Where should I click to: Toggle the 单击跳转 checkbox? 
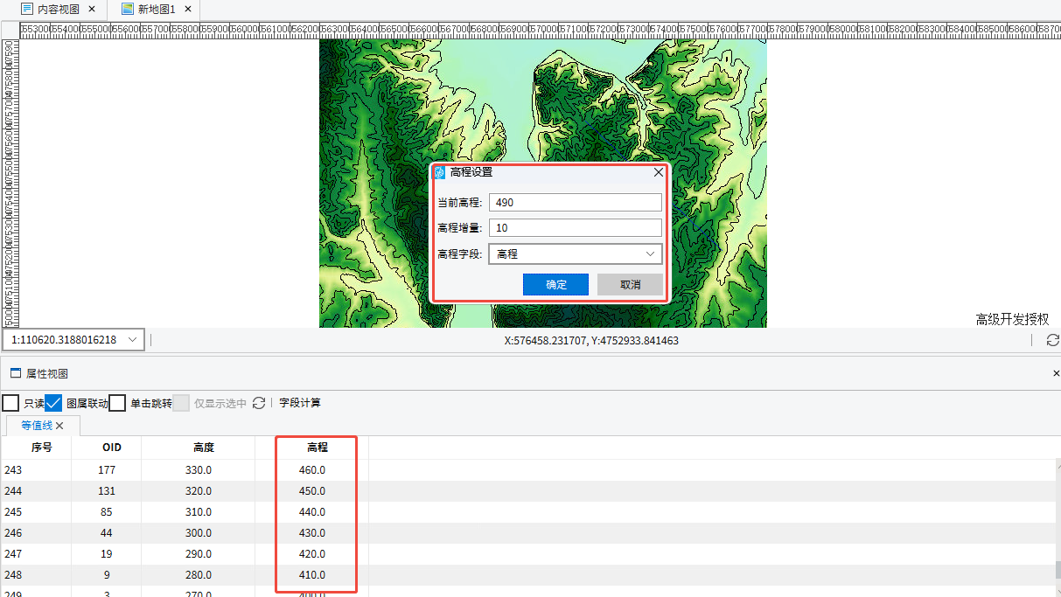point(118,403)
